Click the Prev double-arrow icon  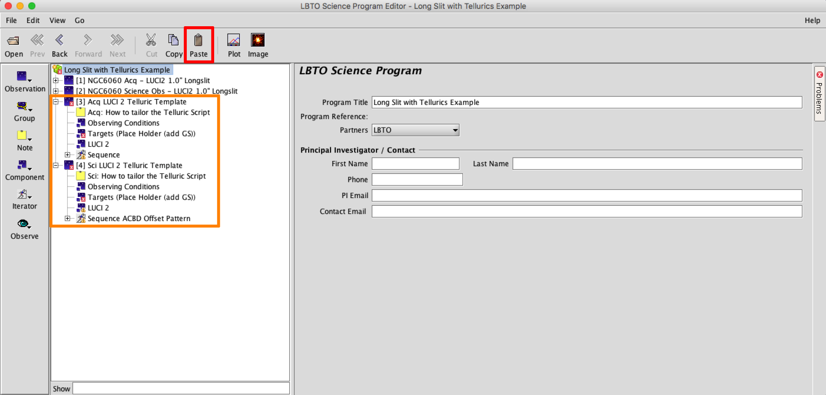pos(37,40)
